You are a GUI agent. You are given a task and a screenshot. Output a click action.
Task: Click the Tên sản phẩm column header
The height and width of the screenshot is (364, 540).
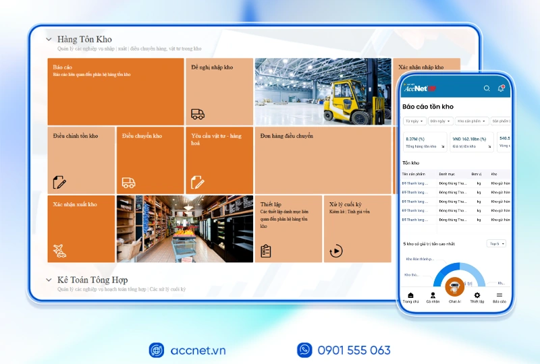coord(414,174)
